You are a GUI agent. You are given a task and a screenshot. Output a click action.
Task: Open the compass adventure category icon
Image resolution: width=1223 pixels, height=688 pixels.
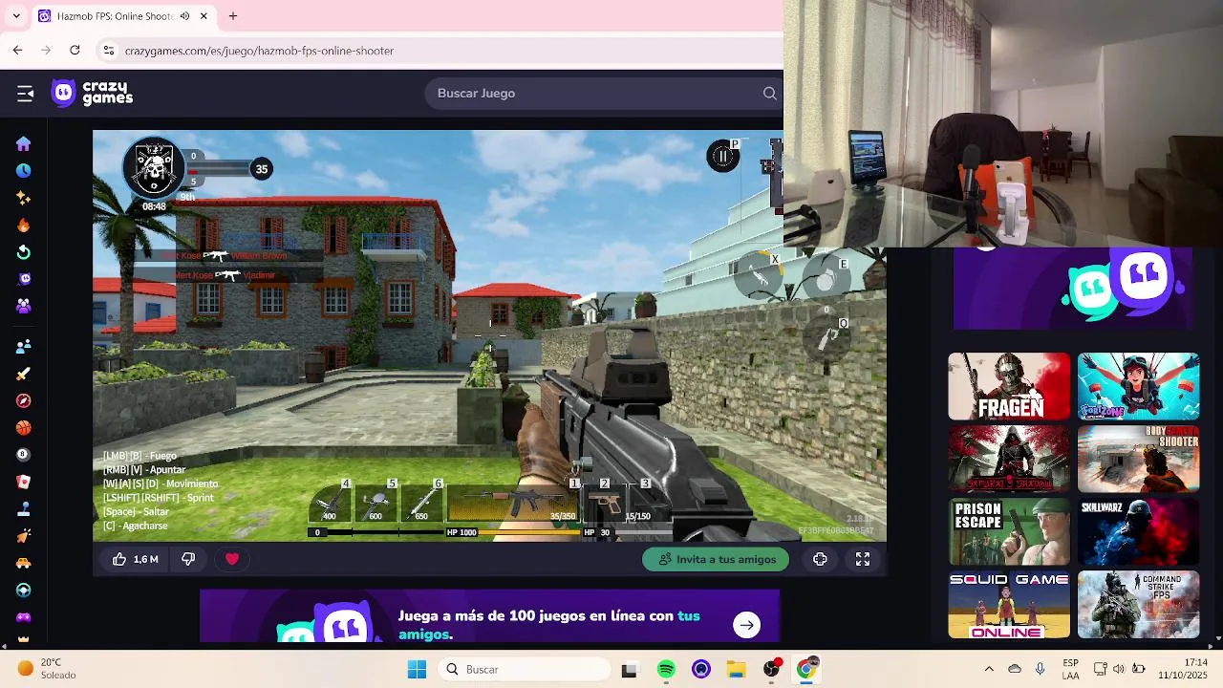tap(24, 401)
